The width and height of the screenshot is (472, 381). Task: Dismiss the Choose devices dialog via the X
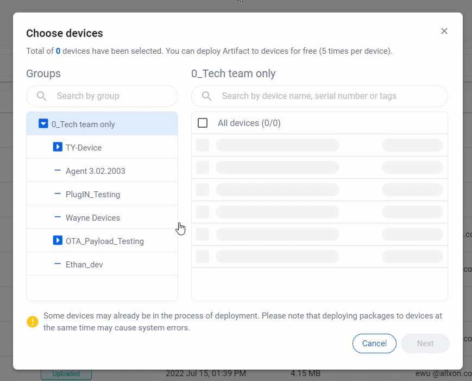tap(444, 31)
